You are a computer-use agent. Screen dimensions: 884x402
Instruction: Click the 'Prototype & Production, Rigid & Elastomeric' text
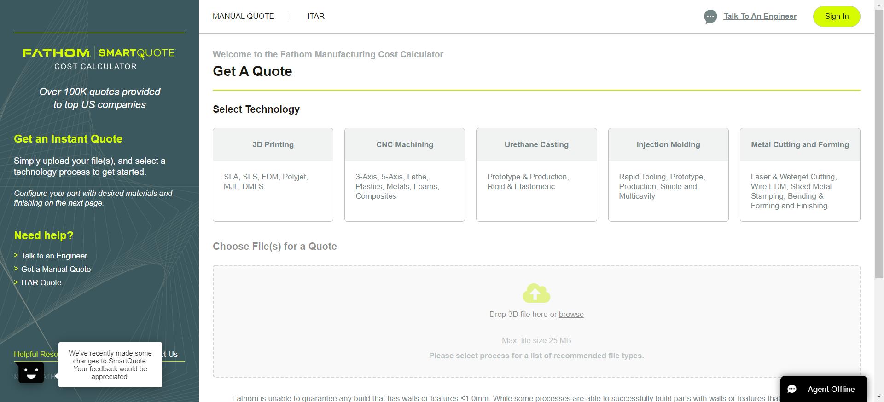coord(528,182)
